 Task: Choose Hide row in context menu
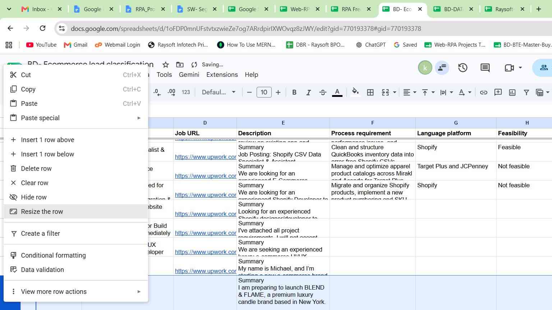[76, 197]
